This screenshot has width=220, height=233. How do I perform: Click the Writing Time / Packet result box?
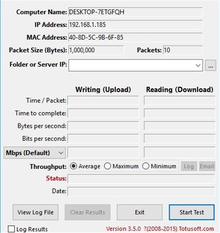[103, 101]
